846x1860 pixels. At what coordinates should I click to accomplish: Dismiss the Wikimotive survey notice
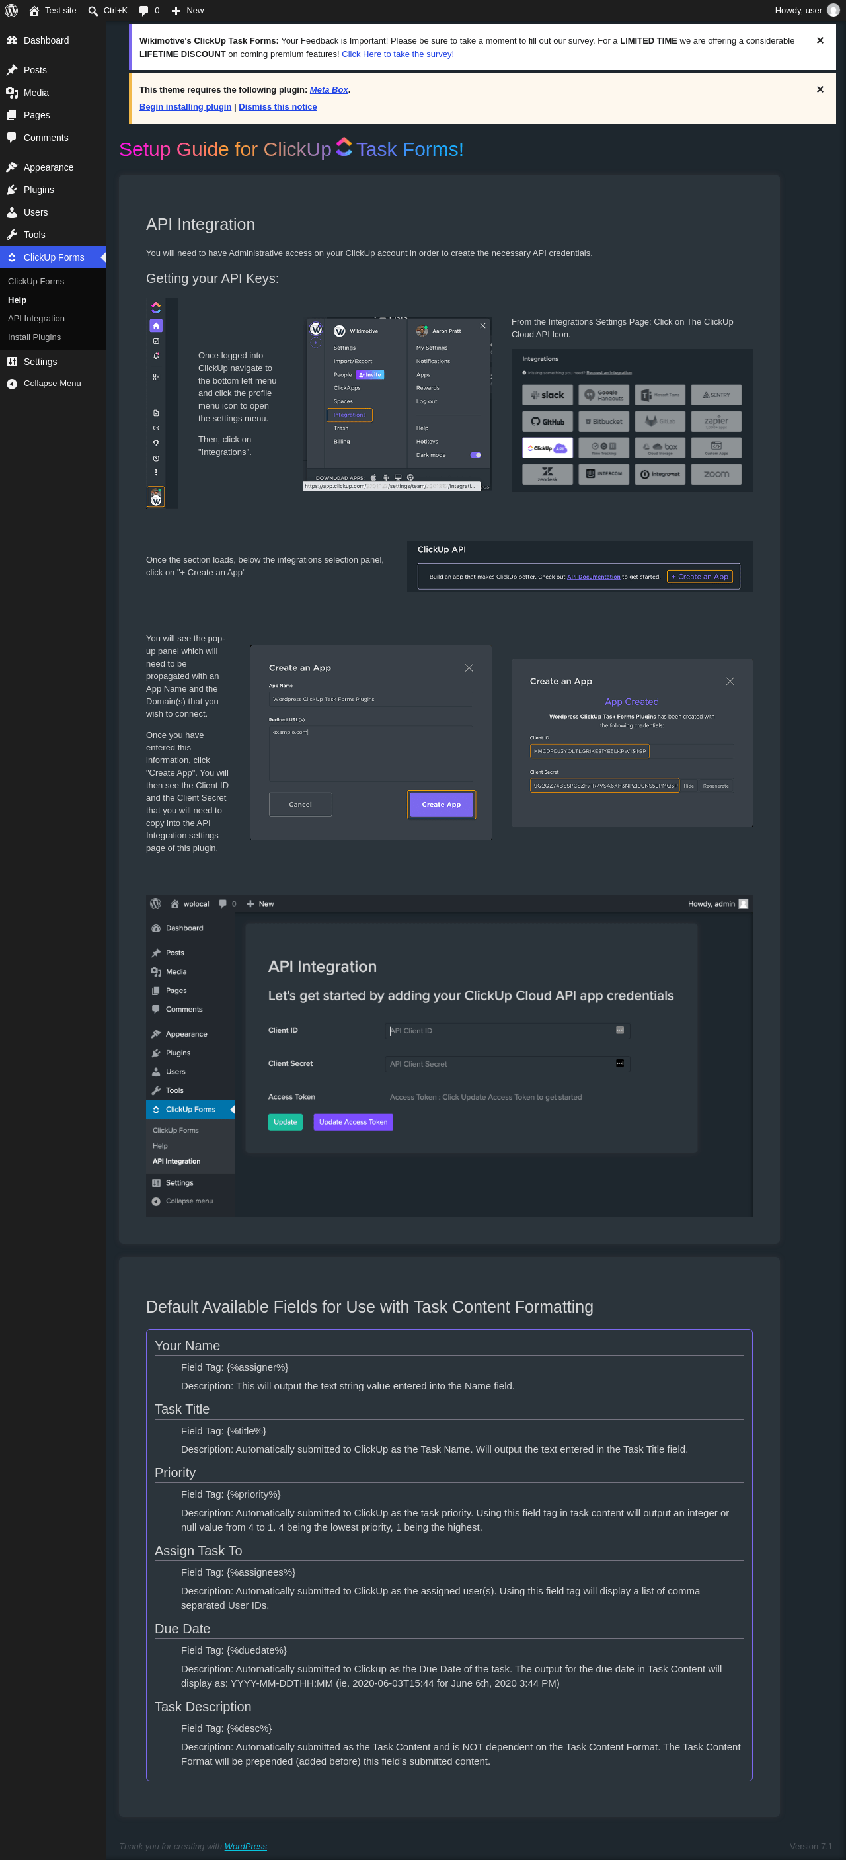pos(820,40)
